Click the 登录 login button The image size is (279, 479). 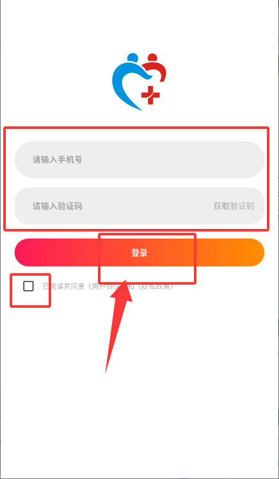139,253
